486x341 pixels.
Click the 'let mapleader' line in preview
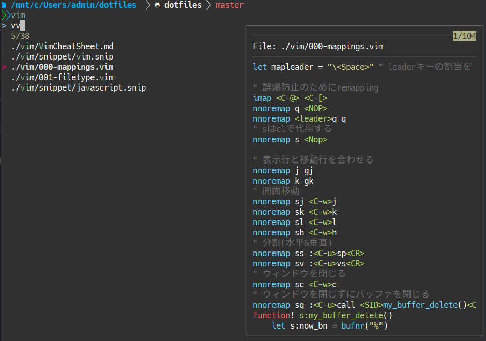coord(362,67)
